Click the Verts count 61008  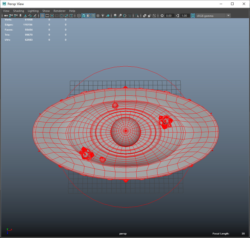click(x=29, y=20)
